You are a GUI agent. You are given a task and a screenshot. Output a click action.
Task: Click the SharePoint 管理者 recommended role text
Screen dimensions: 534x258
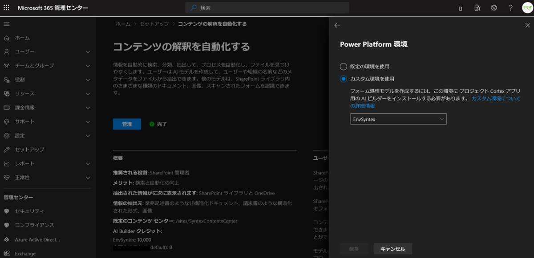(170, 172)
